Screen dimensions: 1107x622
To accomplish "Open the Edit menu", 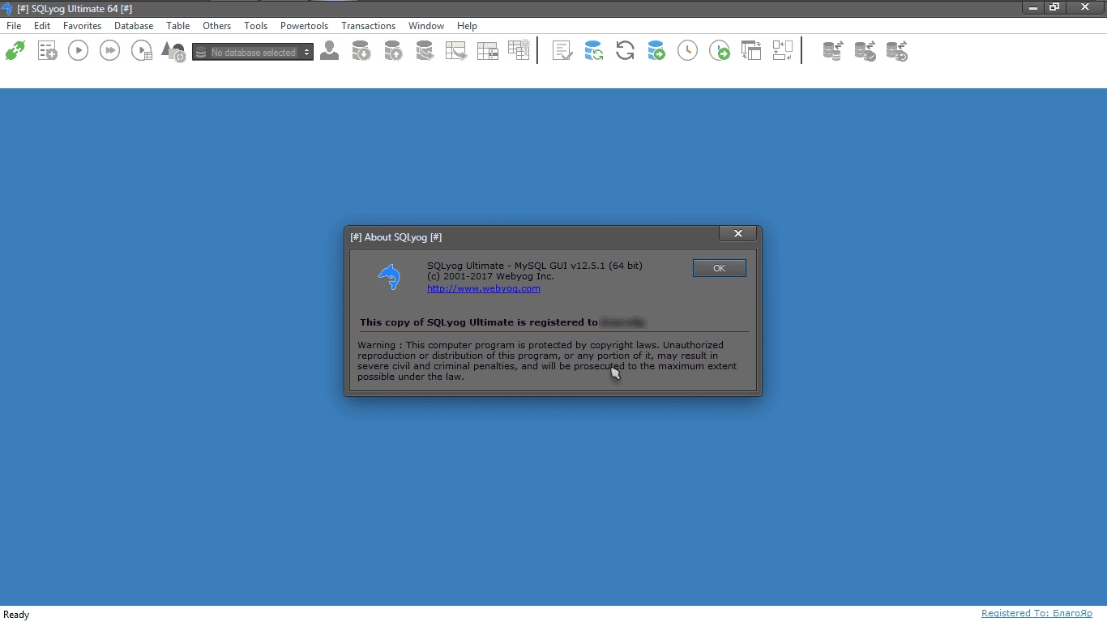I will click(42, 26).
